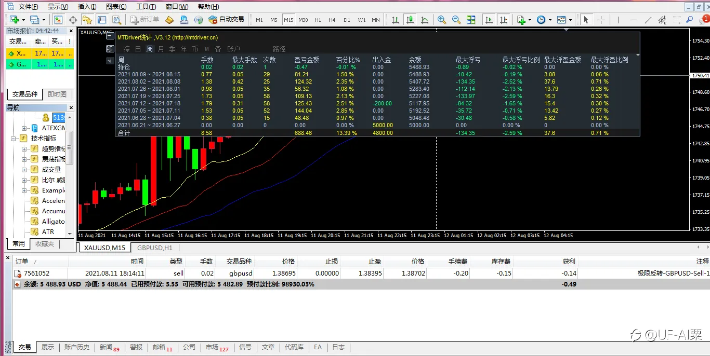The height and width of the screenshot is (356, 710).
Task: Select the D1 timeframe
Action: click(347, 20)
